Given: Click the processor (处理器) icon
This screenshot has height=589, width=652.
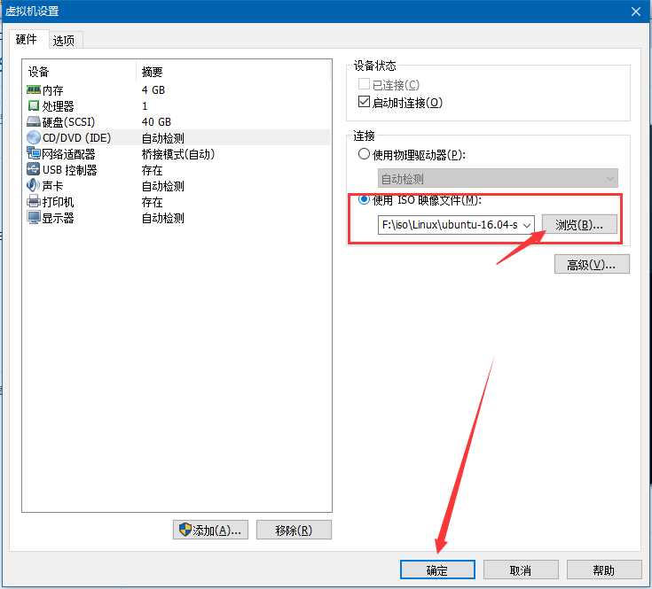Looking at the screenshot, I should 34,106.
